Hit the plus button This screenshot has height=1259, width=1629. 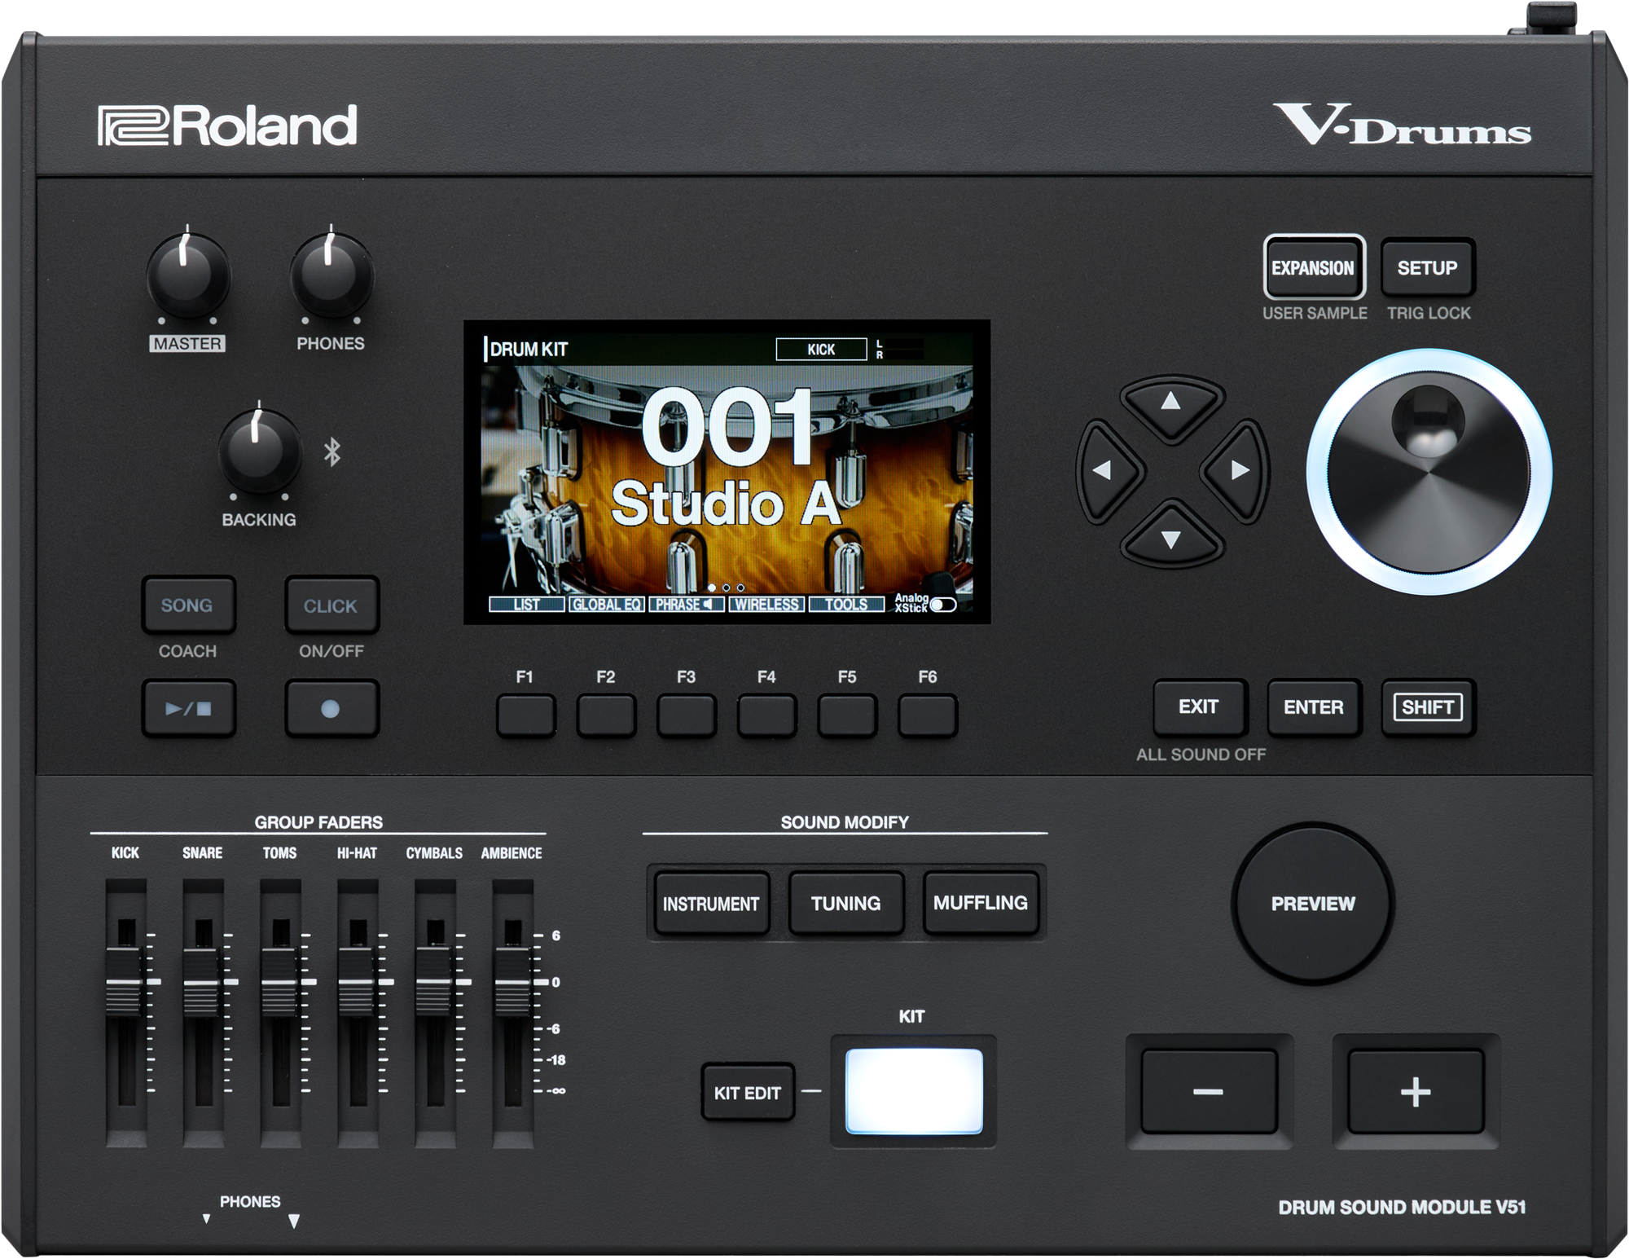point(1416,1091)
